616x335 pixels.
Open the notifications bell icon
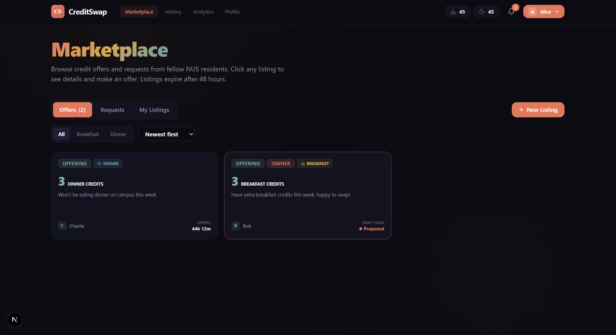[x=511, y=11]
